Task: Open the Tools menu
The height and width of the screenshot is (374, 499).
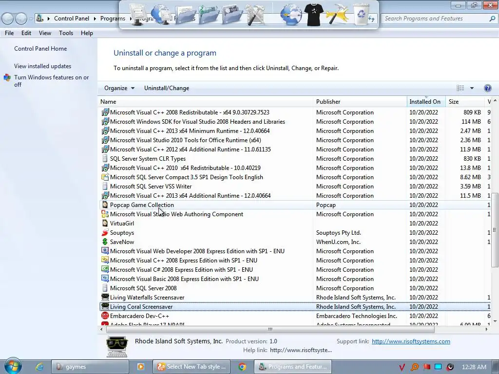Action: click(x=66, y=33)
